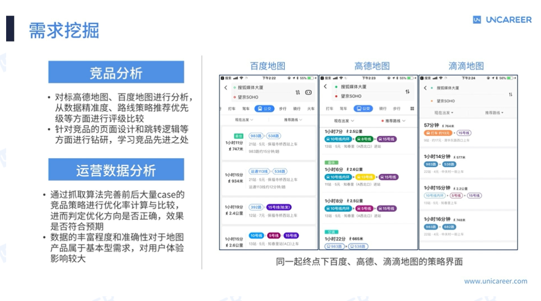Screen dimensions: 541x301
Task: Tap the back arrow in 滴滴地图 screenshot
Action: pyautogui.click(x=425, y=88)
